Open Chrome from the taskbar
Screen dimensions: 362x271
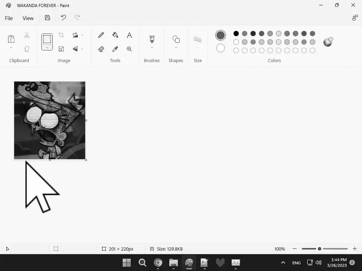point(158,263)
